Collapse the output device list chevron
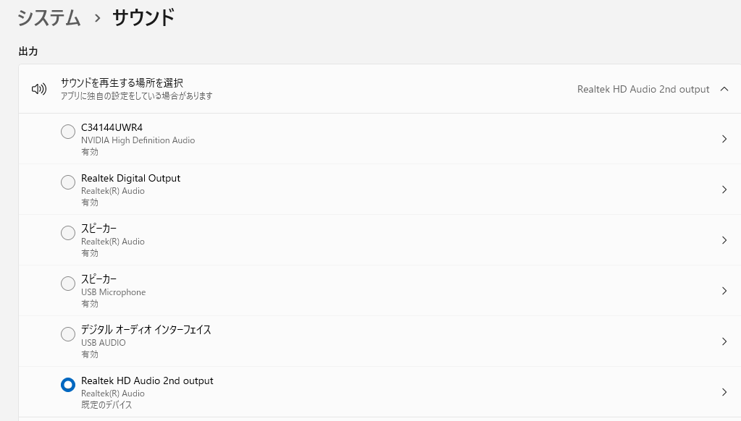This screenshot has width=741, height=421. pos(724,89)
